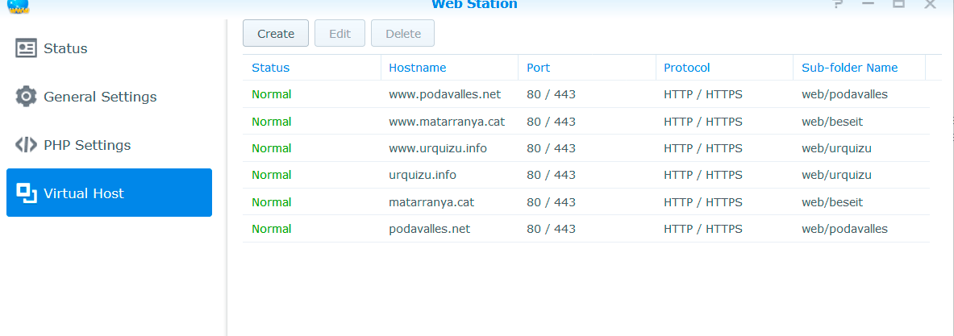Sort by the Port column header
This screenshot has width=954, height=336.
click(x=538, y=68)
